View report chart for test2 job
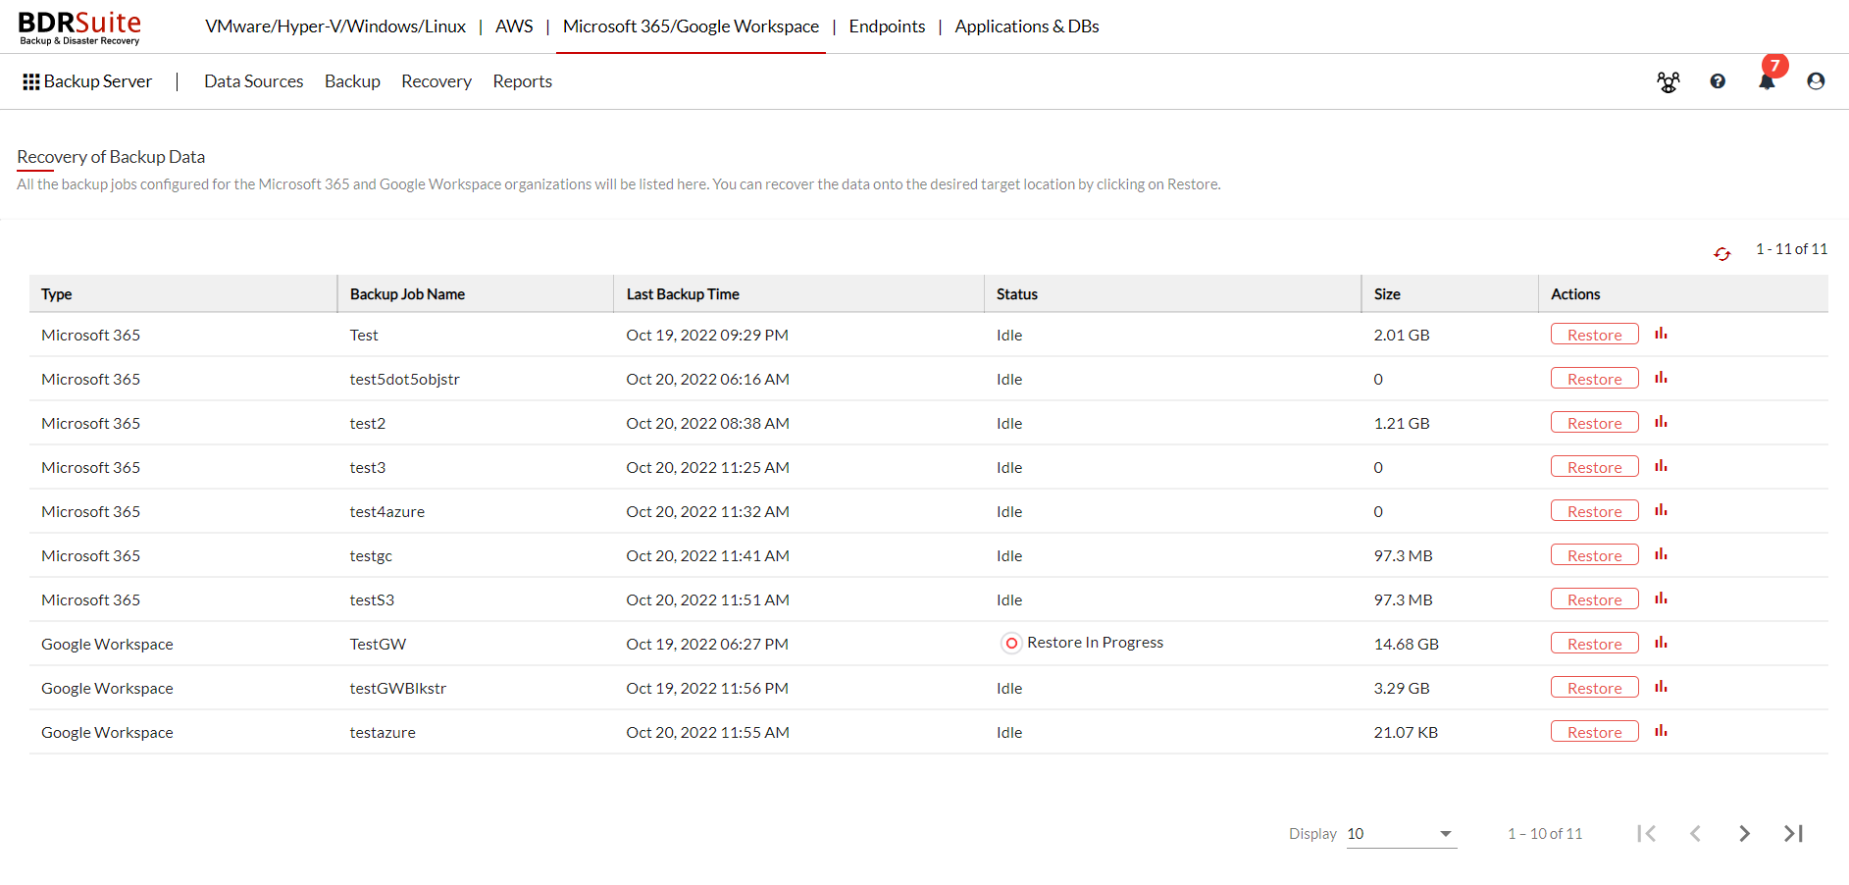Viewport: 1849px width, 885px height. (x=1661, y=422)
